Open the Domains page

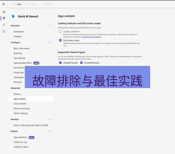click(18, 82)
